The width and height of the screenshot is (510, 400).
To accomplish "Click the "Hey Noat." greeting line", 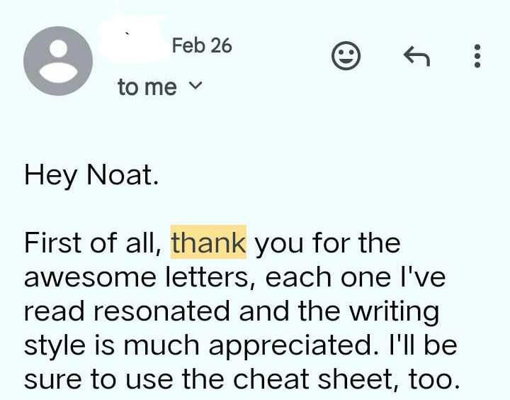I will tap(90, 174).
